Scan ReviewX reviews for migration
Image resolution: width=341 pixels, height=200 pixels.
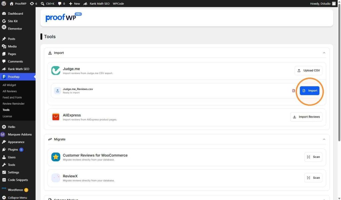pos(313,178)
